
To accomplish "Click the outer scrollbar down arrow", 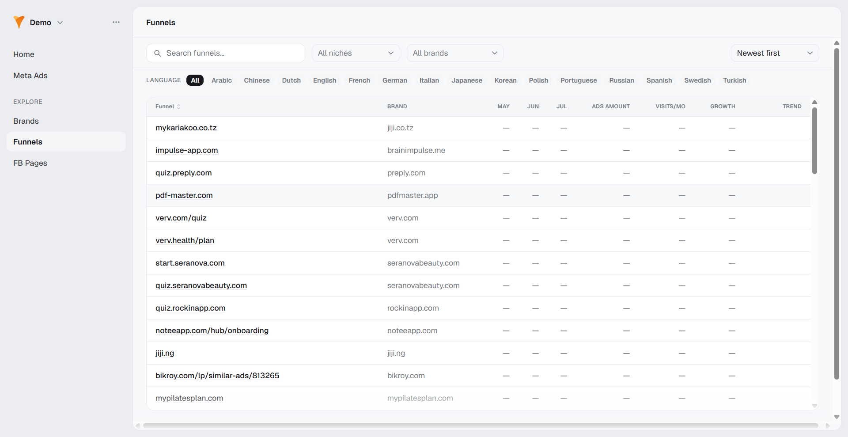I will point(837,417).
